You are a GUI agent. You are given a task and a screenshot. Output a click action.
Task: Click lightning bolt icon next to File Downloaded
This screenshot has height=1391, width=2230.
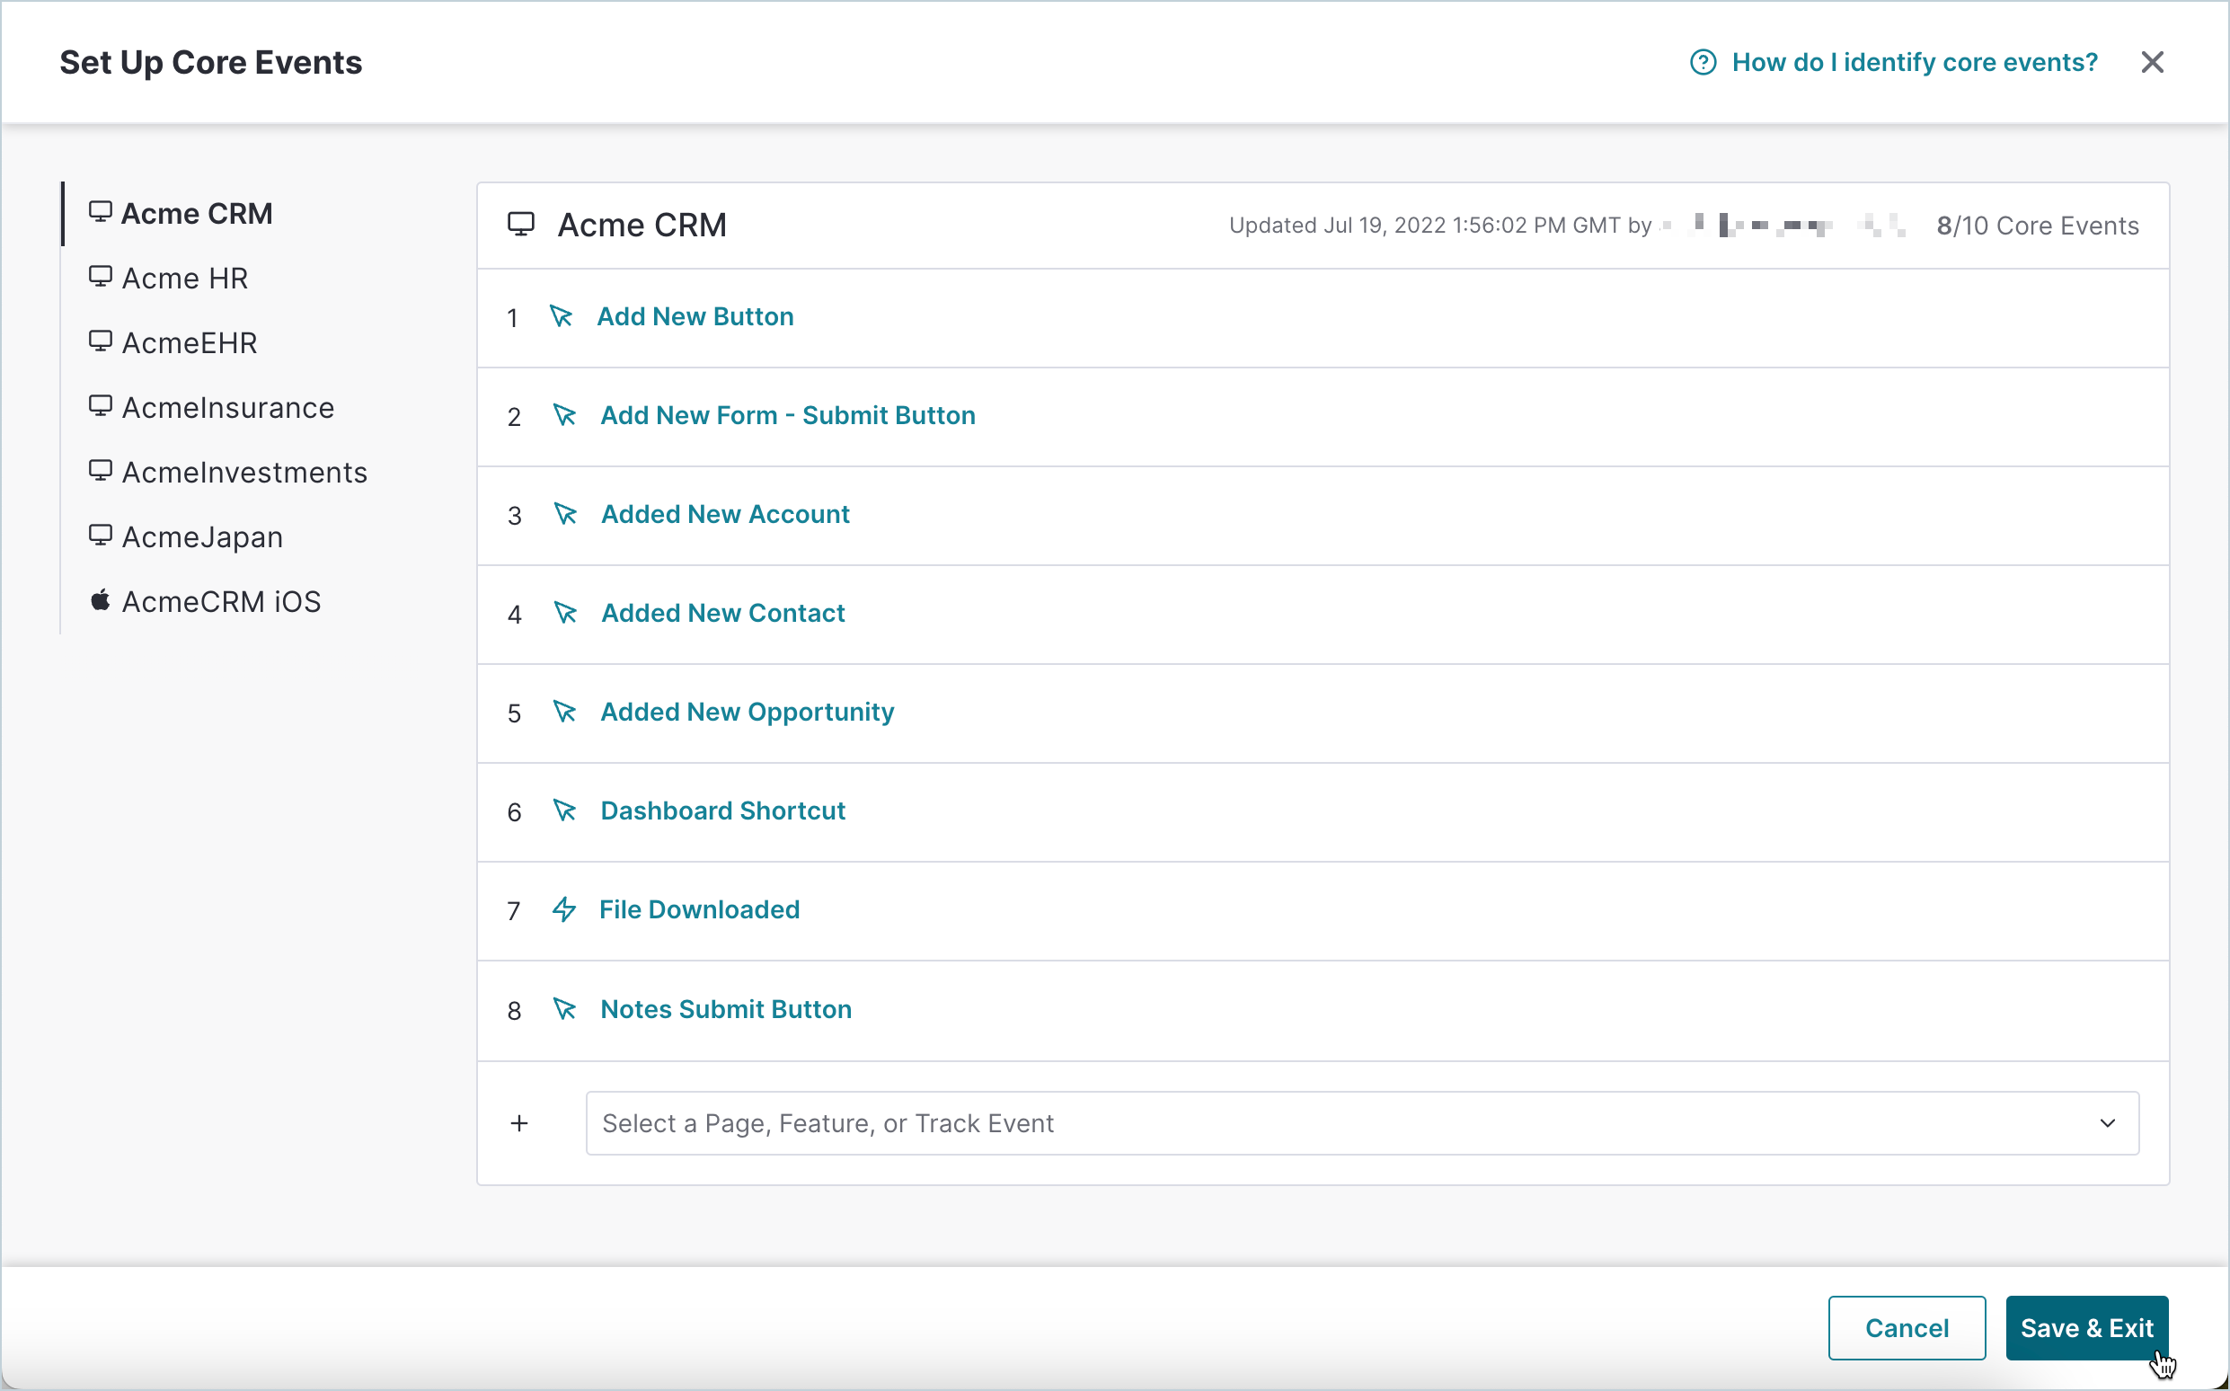(563, 910)
